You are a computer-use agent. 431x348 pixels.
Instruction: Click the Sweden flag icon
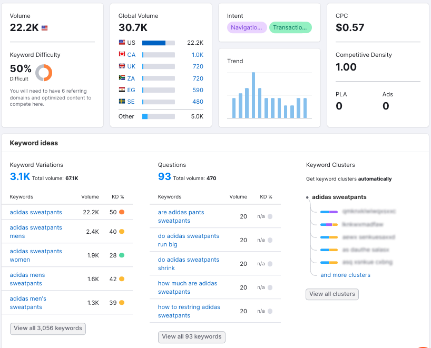[122, 102]
